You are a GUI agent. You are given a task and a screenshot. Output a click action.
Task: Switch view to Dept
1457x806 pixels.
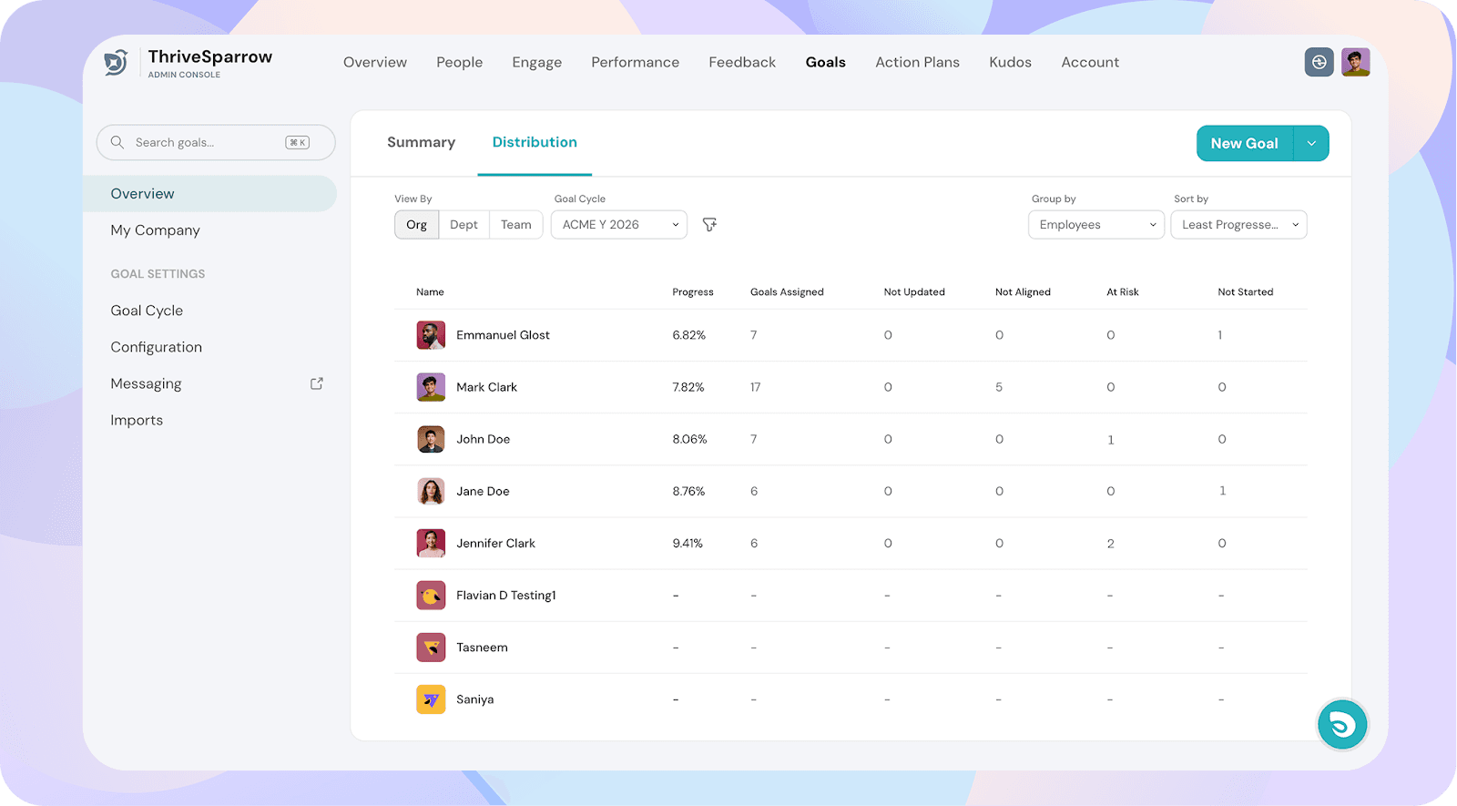click(x=464, y=225)
